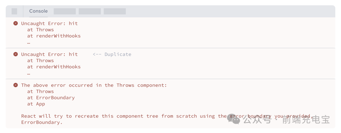Expand the ellipsis under the duplicate error trace
The image size is (341, 133).
(x=28, y=73)
